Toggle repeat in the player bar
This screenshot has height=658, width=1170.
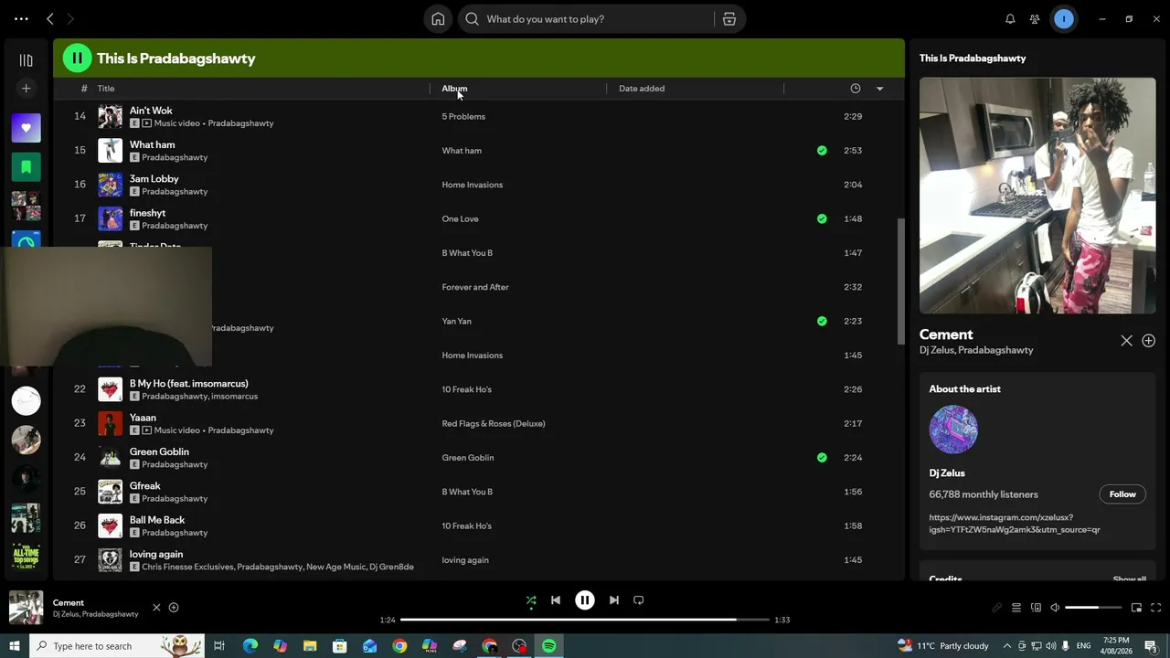pos(639,600)
